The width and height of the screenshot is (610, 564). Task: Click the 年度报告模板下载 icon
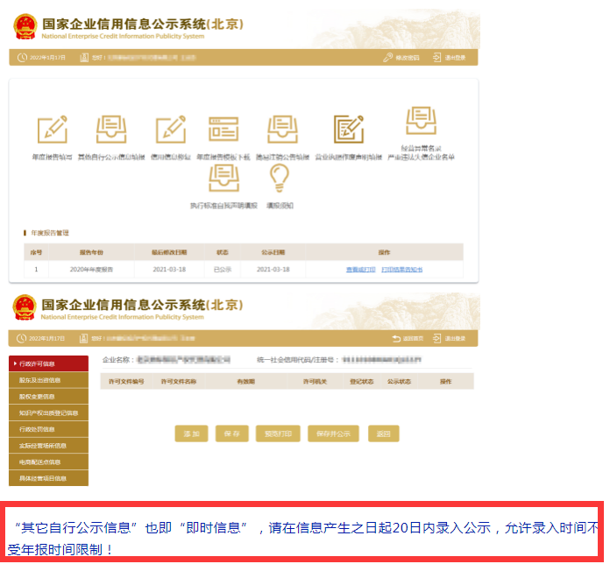223,130
